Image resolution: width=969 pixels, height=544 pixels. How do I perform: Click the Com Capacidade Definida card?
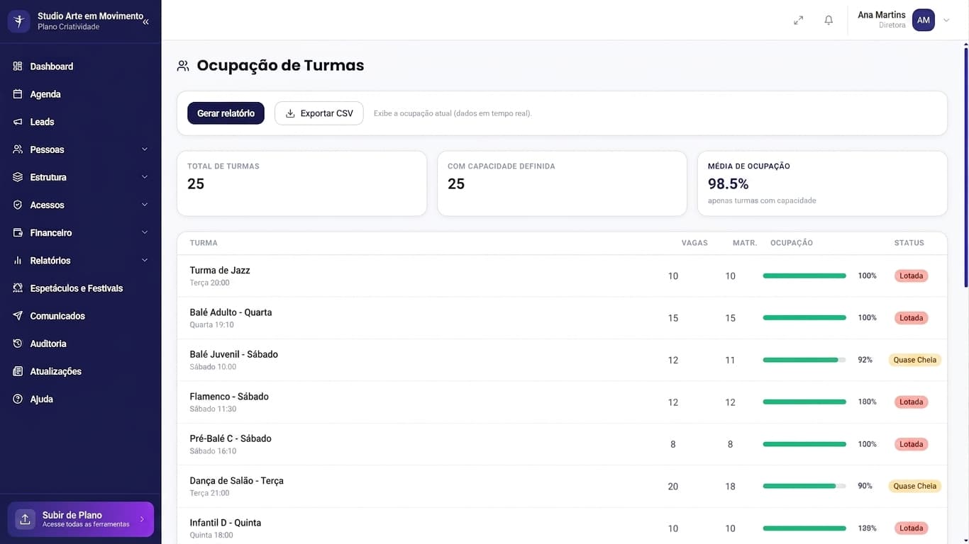coord(562,183)
